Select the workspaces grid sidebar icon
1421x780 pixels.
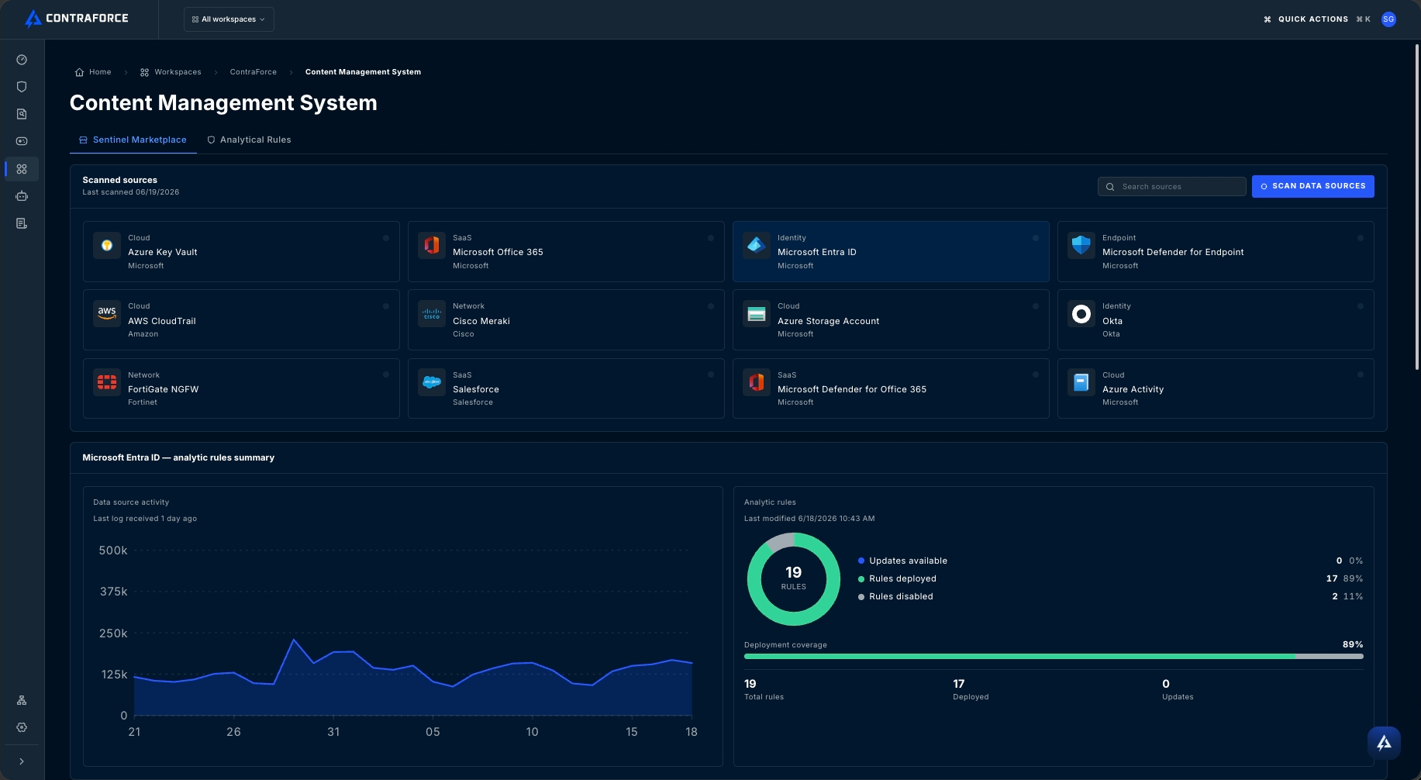coord(22,169)
